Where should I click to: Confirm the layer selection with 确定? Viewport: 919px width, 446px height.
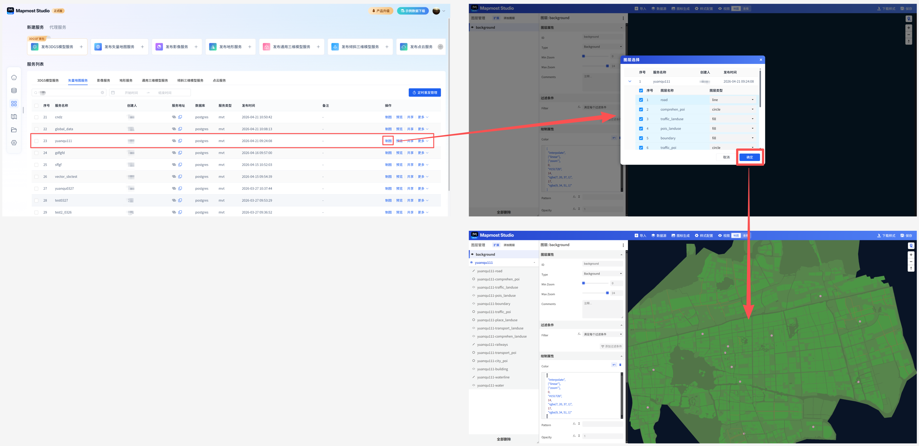[749, 157]
